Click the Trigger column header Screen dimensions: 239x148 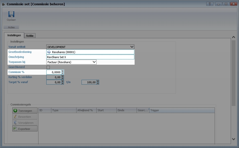click(181, 110)
